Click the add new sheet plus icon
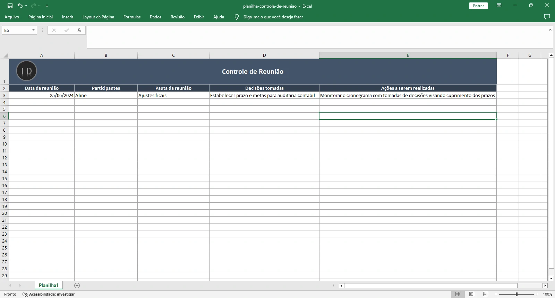The width and height of the screenshot is (555, 298). (x=77, y=286)
